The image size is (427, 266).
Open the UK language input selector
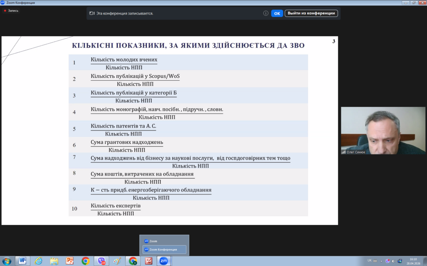pyautogui.click(x=369, y=261)
